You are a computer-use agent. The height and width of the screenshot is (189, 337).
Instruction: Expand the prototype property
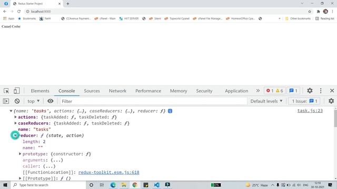pyautogui.click(x=20, y=154)
